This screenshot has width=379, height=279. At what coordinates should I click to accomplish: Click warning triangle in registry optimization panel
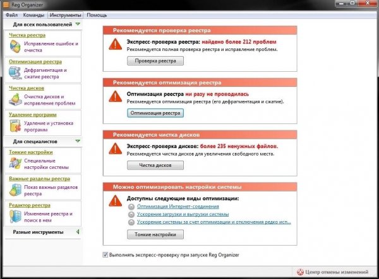(116, 96)
